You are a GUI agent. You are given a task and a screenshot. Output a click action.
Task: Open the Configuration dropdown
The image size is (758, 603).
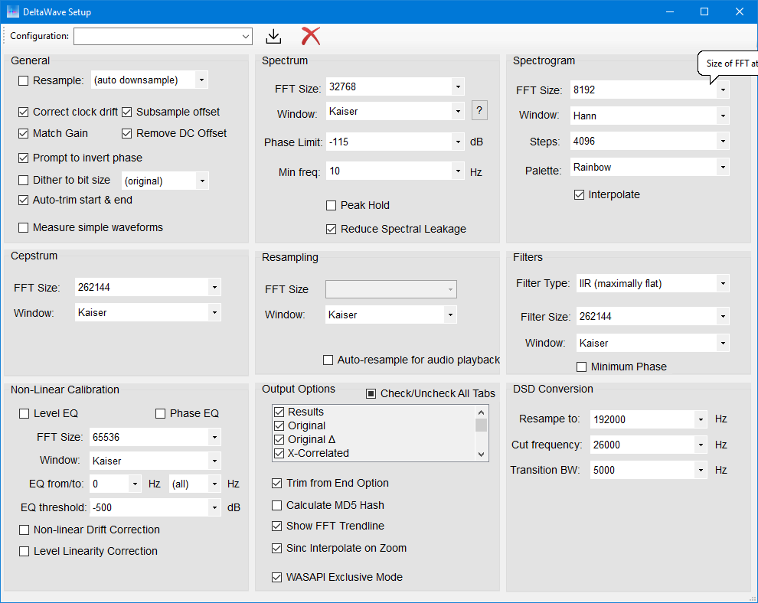pos(245,36)
